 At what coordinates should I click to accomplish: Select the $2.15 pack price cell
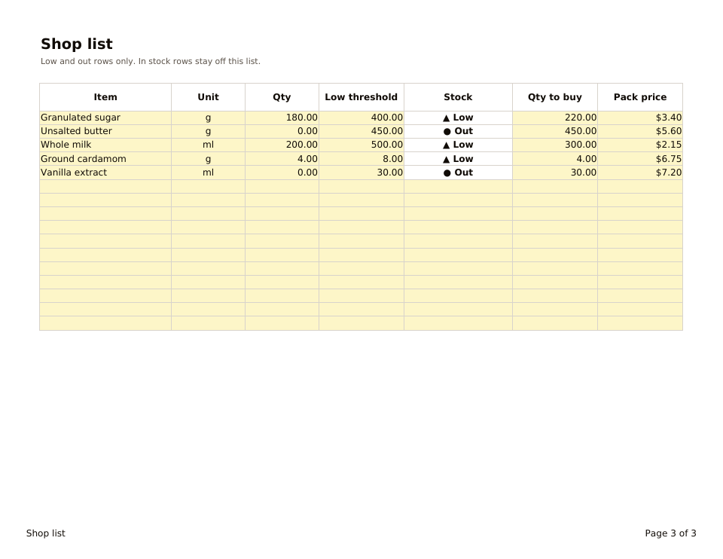coord(640,145)
